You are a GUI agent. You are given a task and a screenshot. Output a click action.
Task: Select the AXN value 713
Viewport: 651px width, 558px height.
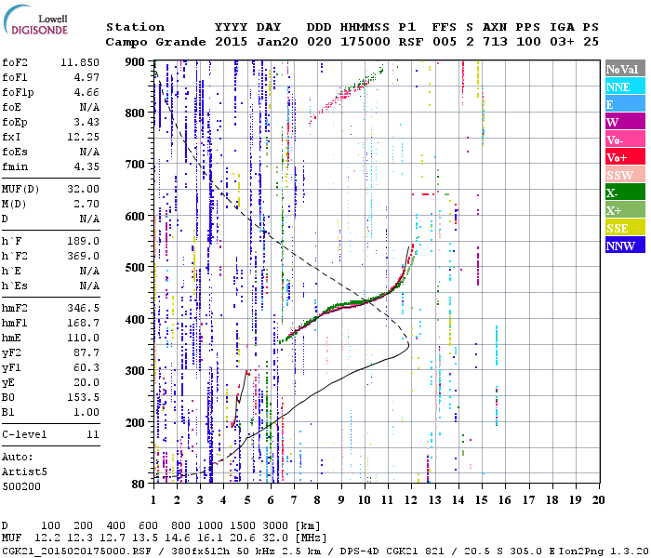coord(495,42)
